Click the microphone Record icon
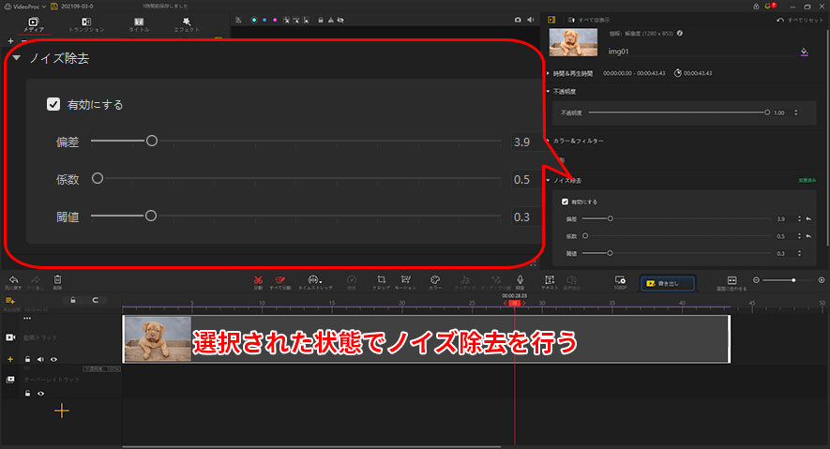The image size is (830, 449). coord(520,279)
